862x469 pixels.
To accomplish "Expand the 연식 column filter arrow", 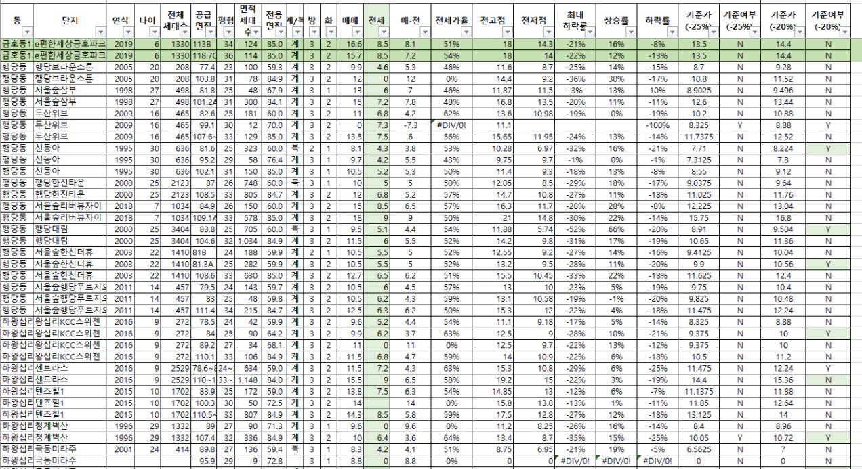I will pyautogui.click(x=127, y=32).
